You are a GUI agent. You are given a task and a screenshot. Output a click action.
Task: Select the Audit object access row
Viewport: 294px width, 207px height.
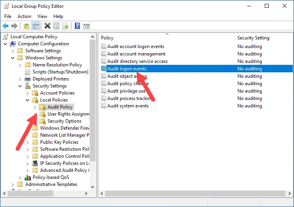pos(197,76)
